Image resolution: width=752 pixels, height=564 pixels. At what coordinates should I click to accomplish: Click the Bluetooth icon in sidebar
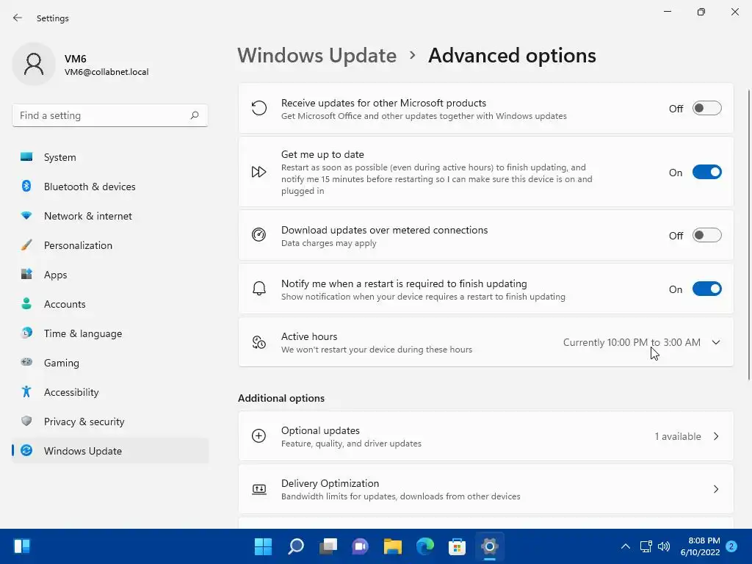(x=26, y=186)
